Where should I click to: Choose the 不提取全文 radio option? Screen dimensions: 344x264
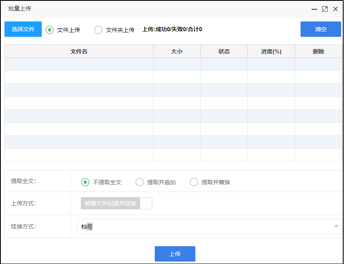tap(85, 182)
